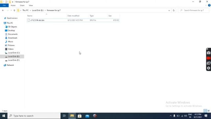Switch to details view layout icon
Viewport: 211px width, 119px height.
point(205,111)
